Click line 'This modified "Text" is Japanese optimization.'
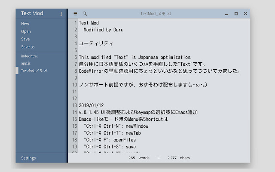The image size is (275, 172). (135, 57)
